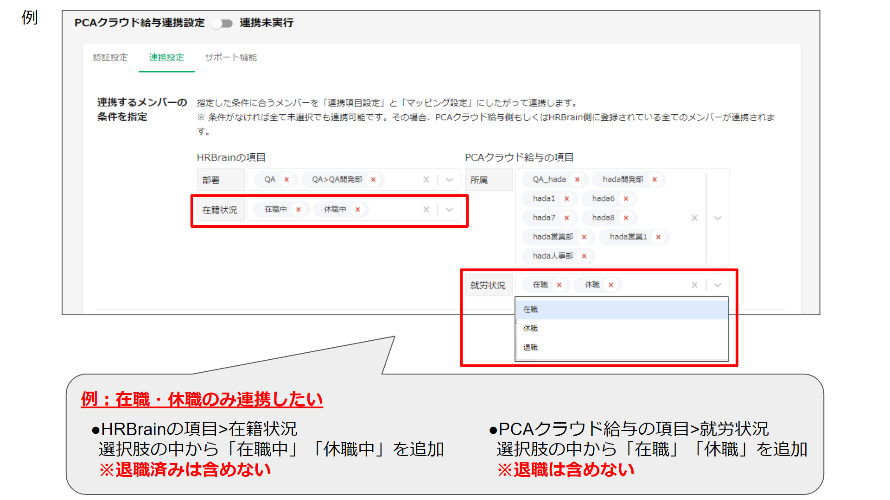This screenshot has width=890, height=500.
Task: Open the サポート機能 tab
Action: (x=230, y=57)
